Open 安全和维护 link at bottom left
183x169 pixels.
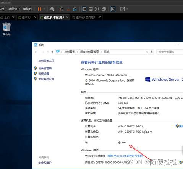coord(45,163)
